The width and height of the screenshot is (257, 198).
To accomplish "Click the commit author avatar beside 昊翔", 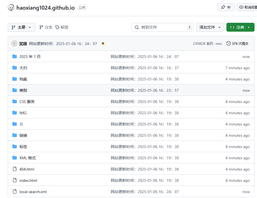I will click(14, 43).
